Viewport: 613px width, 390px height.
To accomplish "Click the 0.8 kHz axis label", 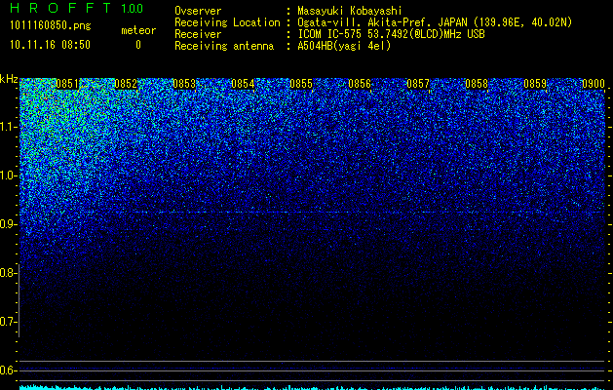I will pos(9,273).
